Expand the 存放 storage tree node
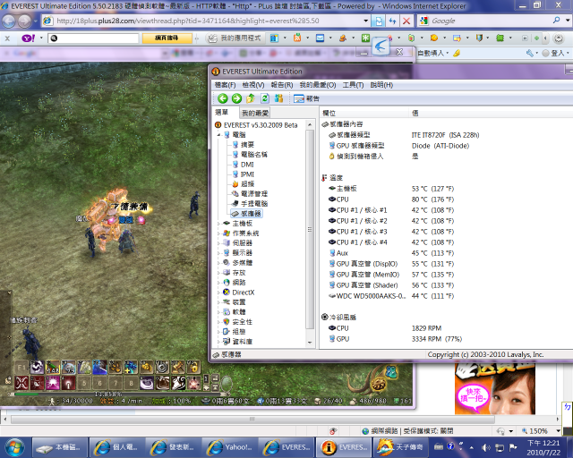The width and height of the screenshot is (573, 458). (218, 273)
